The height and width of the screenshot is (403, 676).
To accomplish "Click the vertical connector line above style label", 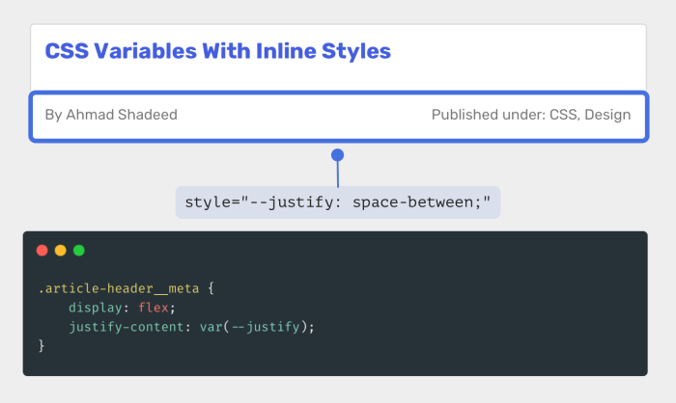I will [x=338, y=175].
